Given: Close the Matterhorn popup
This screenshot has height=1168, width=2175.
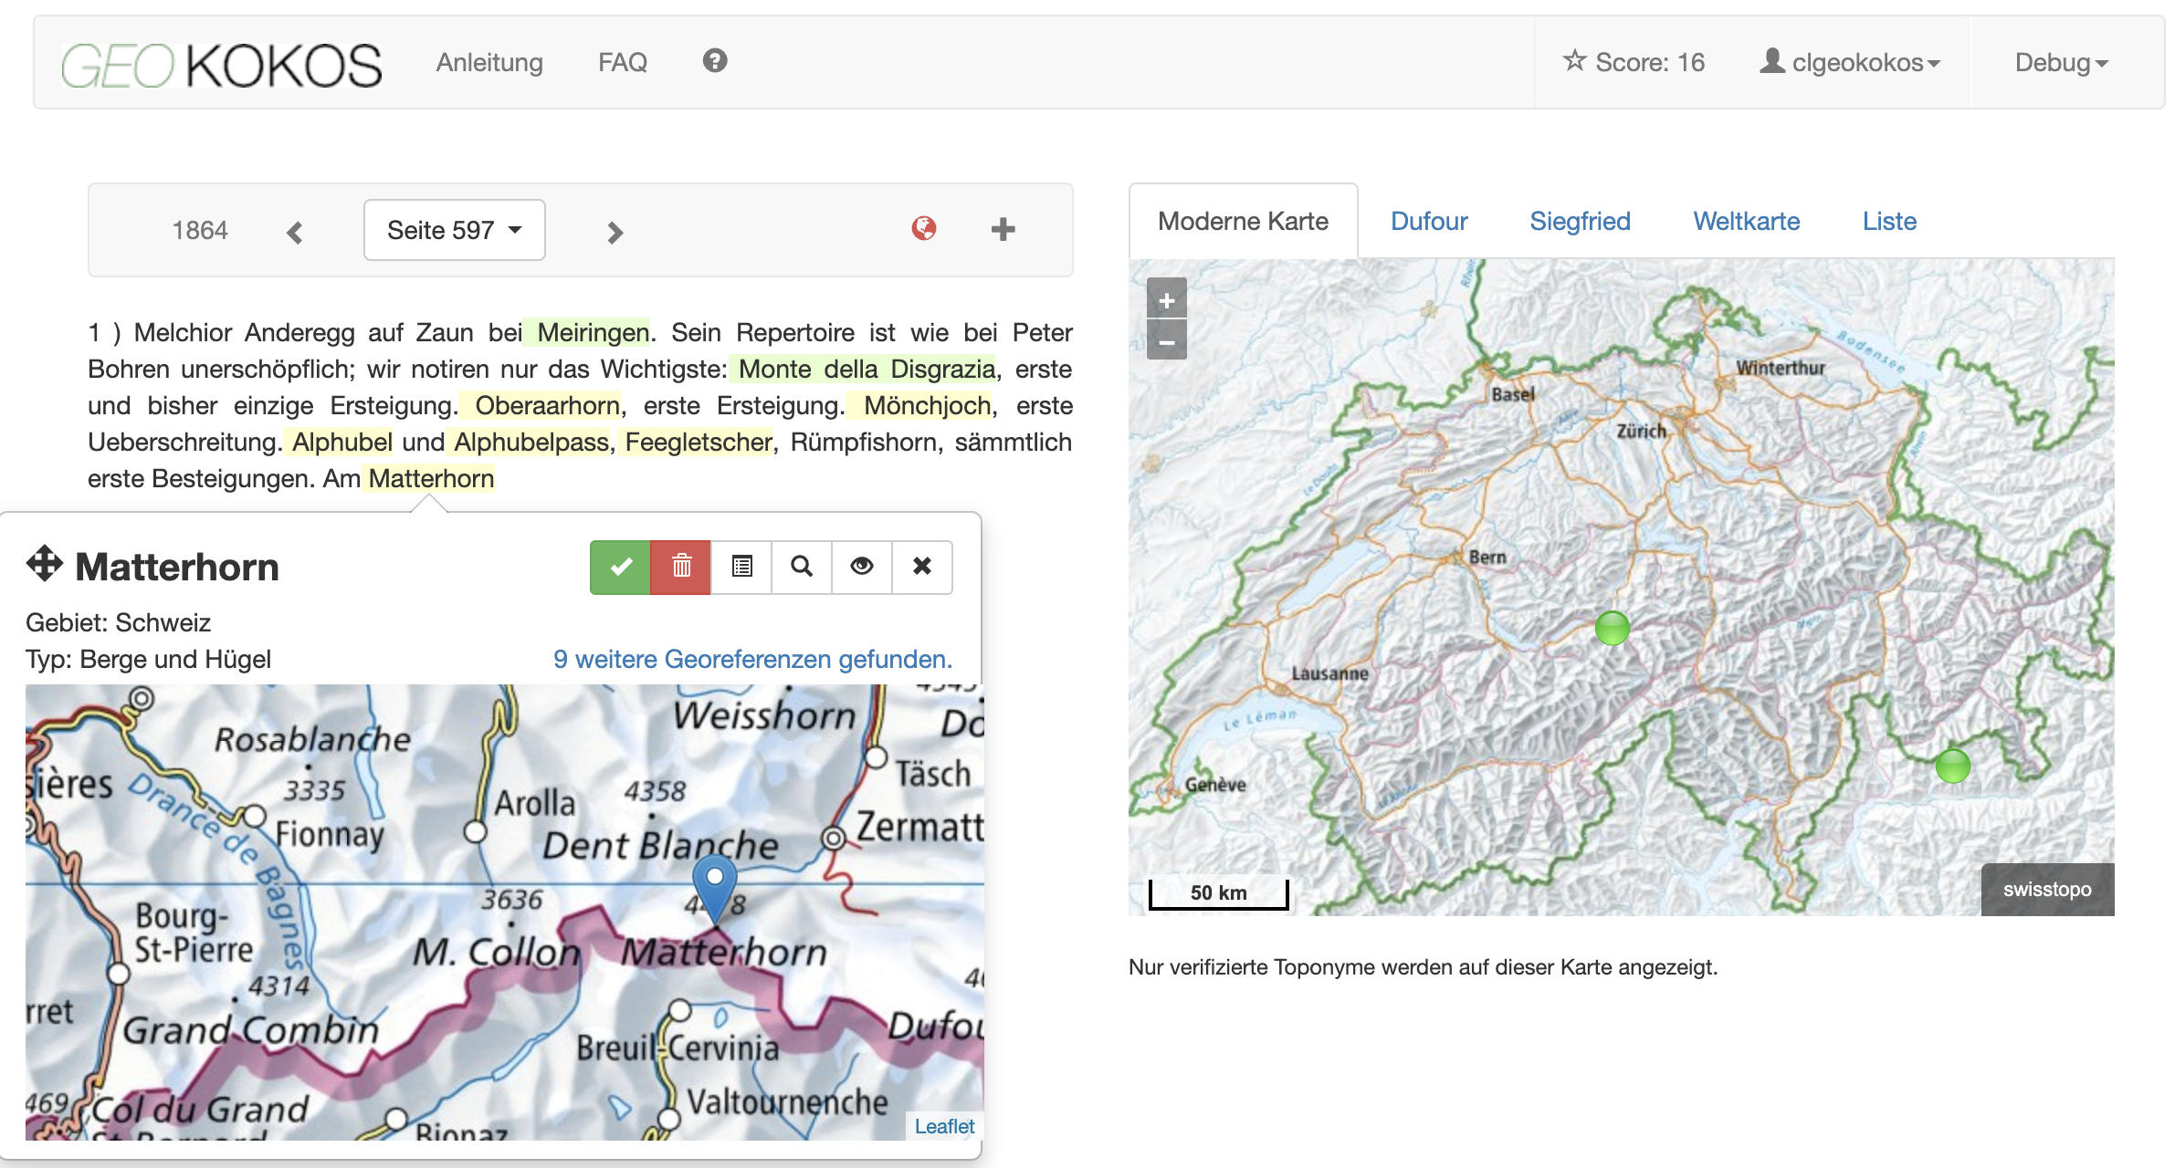Looking at the screenshot, I should pos(922,567).
